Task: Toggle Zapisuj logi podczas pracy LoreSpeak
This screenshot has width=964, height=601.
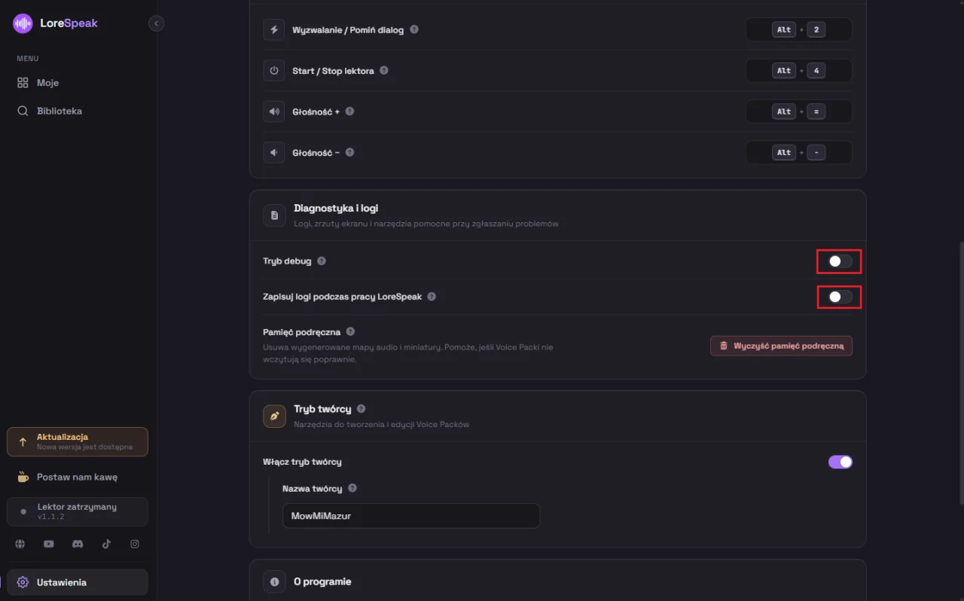Action: click(840, 297)
